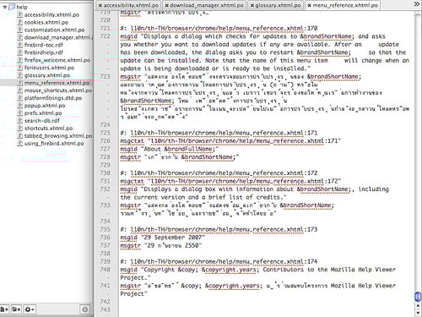Open cookies.xhtml.po file
This screenshot has width=422, height=317.
46,22
